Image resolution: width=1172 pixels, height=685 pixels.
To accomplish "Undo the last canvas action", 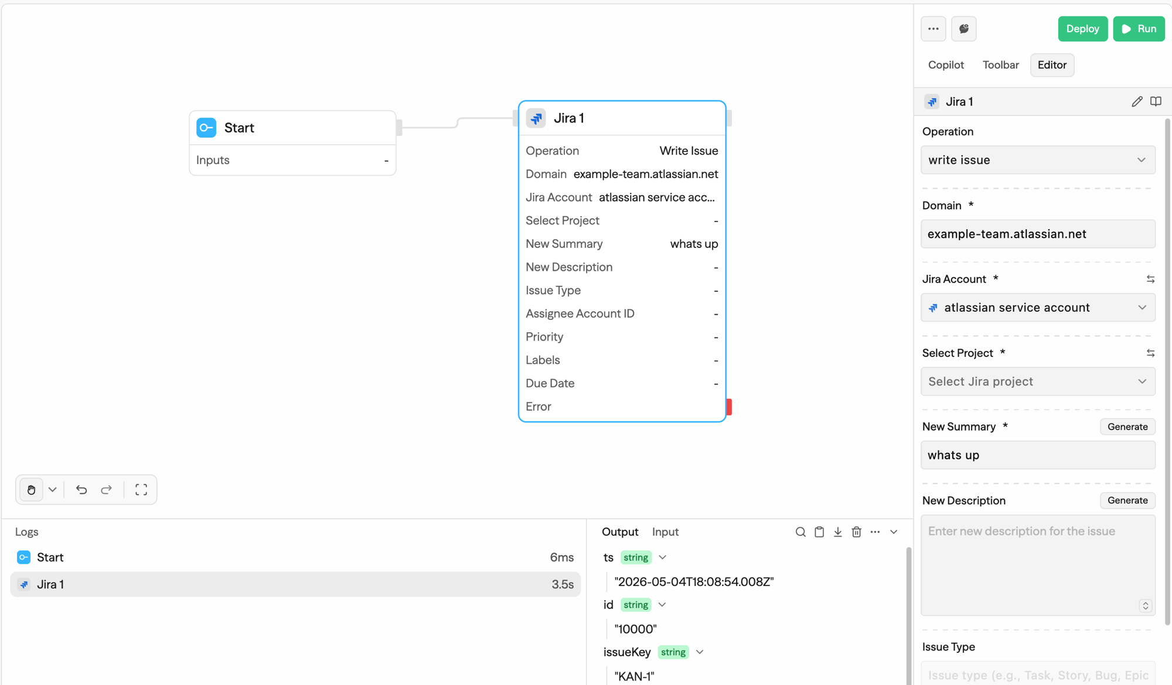I will click(x=81, y=489).
